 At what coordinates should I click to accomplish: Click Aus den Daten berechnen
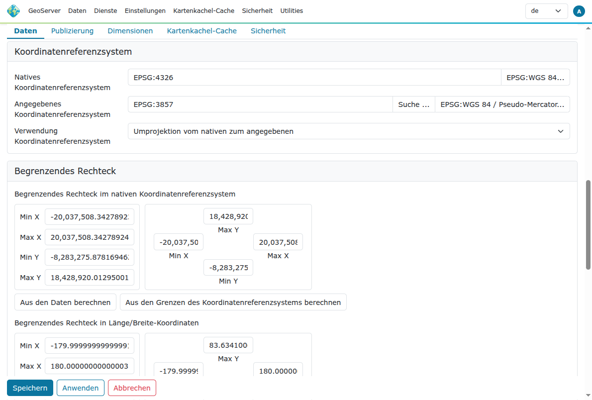point(65,302)
